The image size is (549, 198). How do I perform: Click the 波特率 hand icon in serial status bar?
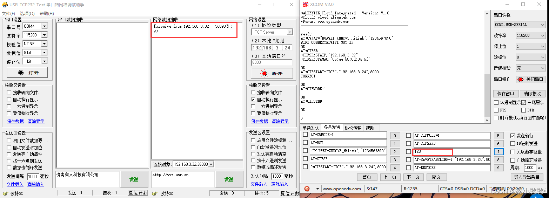coord(5,193)
